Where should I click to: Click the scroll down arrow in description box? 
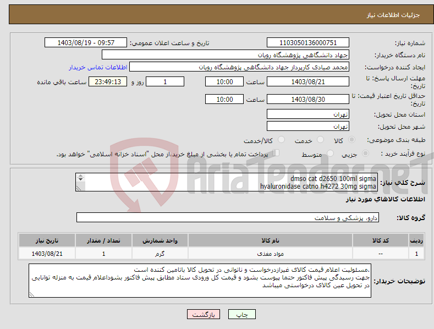tap(80, 179)
